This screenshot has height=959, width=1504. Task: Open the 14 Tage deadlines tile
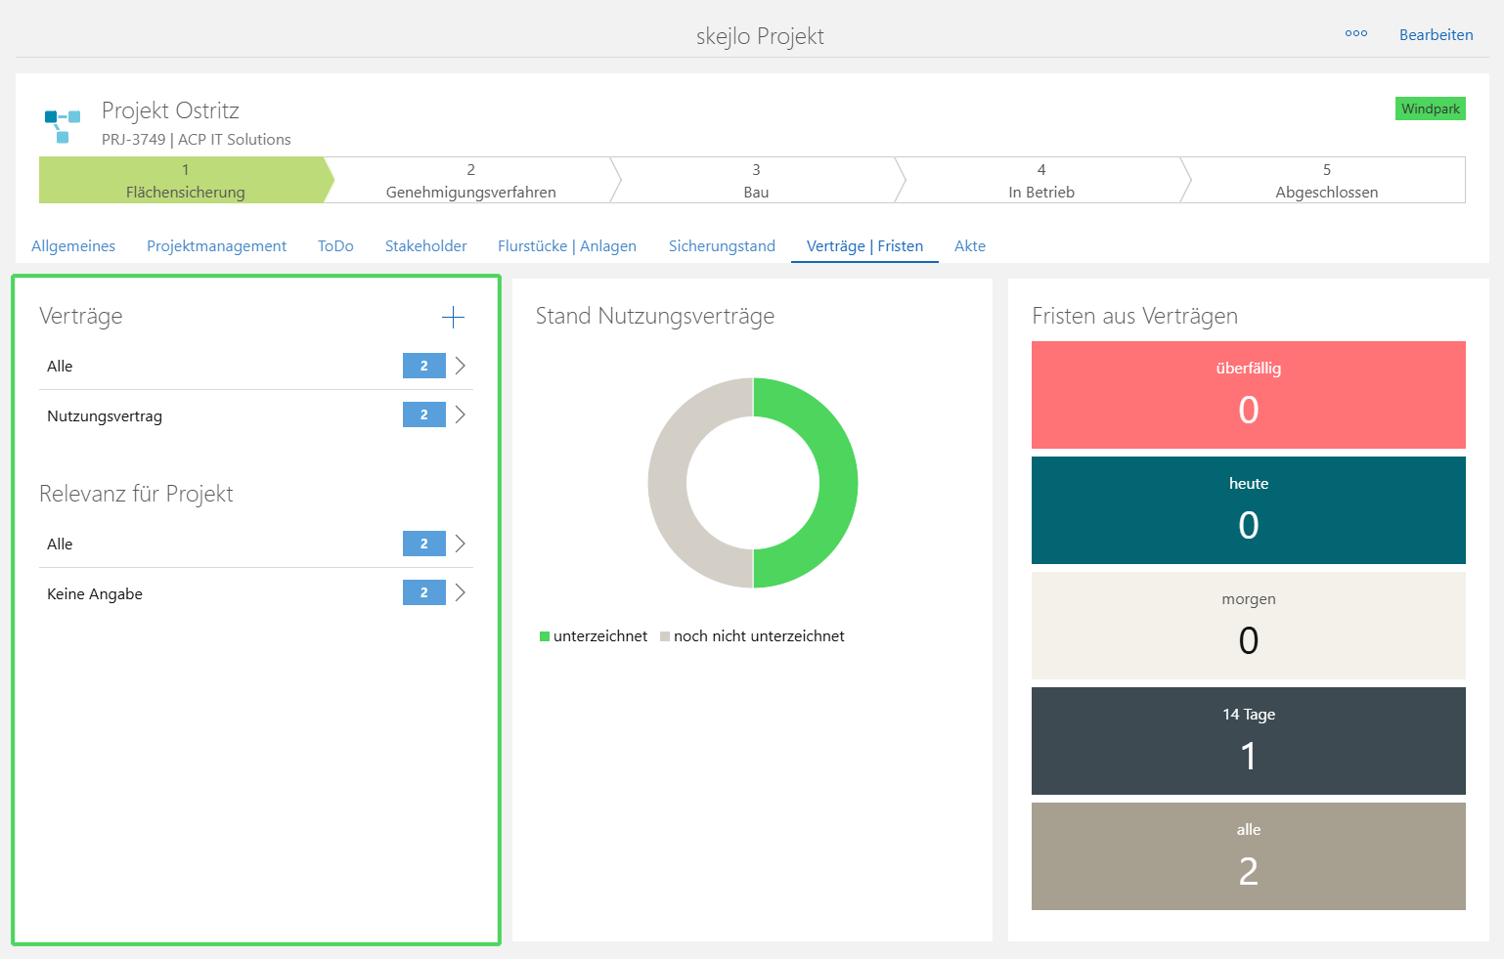point(1248,741)
